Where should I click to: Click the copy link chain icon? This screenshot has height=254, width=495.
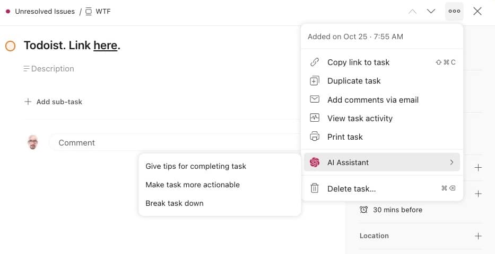coord(315,62)
